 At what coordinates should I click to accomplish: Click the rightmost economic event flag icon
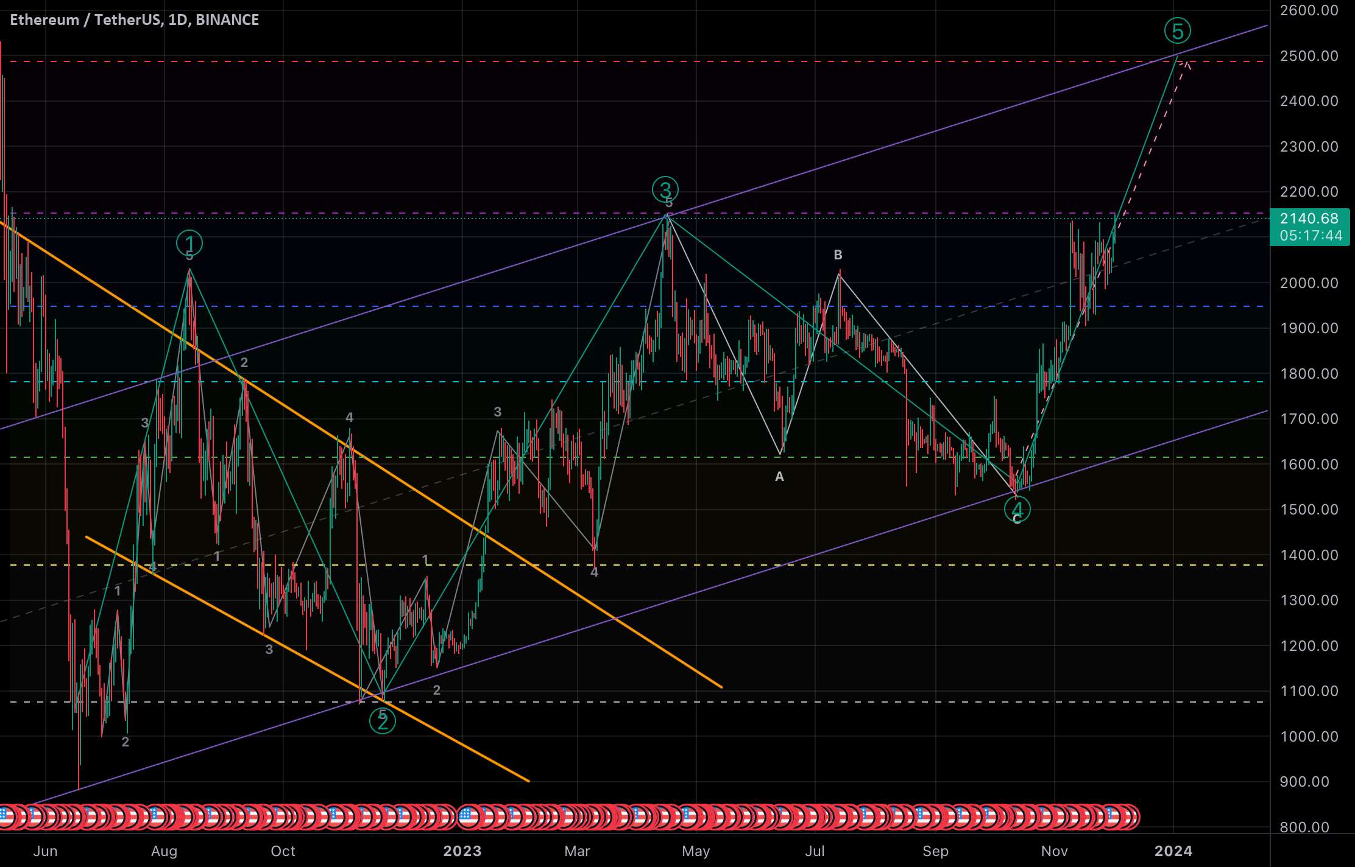pos(1127,816)
